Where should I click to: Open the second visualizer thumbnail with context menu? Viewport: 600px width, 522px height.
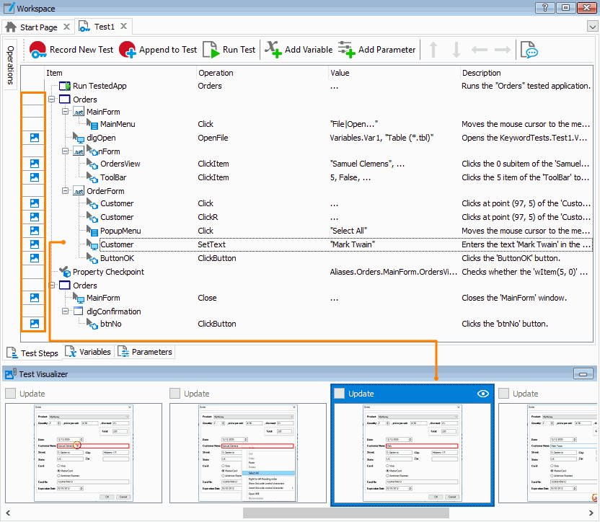click(x=247, y=453)
